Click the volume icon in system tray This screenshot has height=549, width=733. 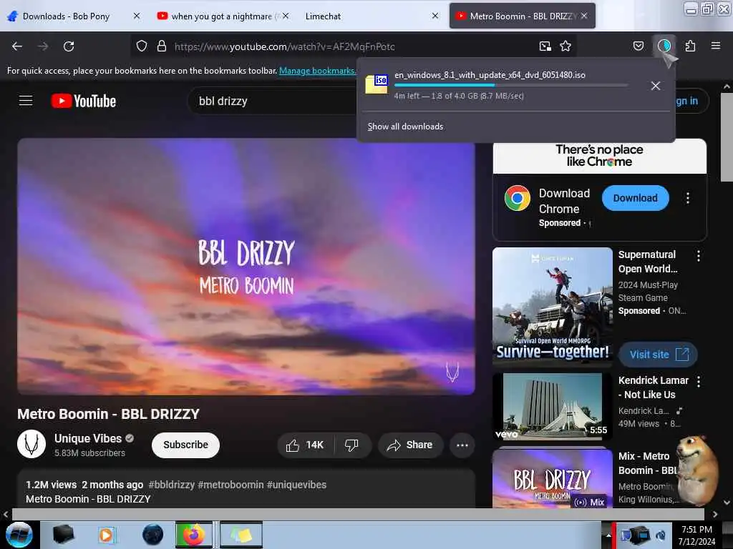tap(661, 535)
